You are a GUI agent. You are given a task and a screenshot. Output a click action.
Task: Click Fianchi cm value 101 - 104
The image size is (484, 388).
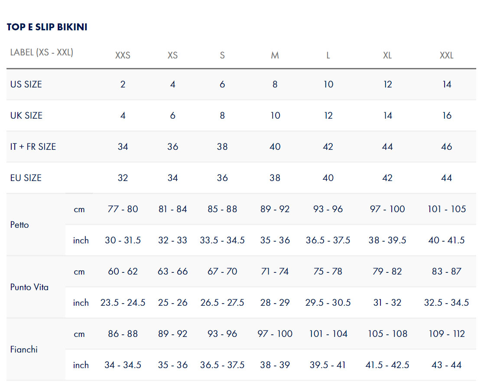tap(328, 334)
